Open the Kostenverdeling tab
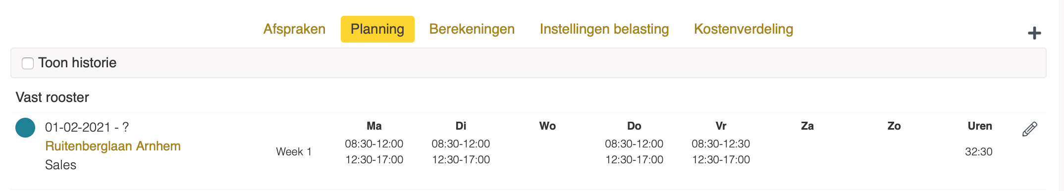 [744, 29]
